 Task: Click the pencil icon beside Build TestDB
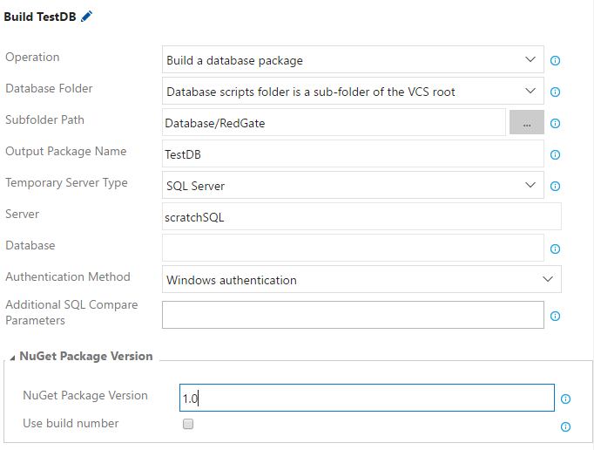[x=86, y=17]
